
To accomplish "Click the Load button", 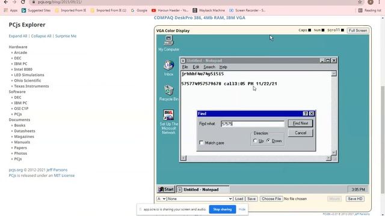I will [x=239, y=199].
